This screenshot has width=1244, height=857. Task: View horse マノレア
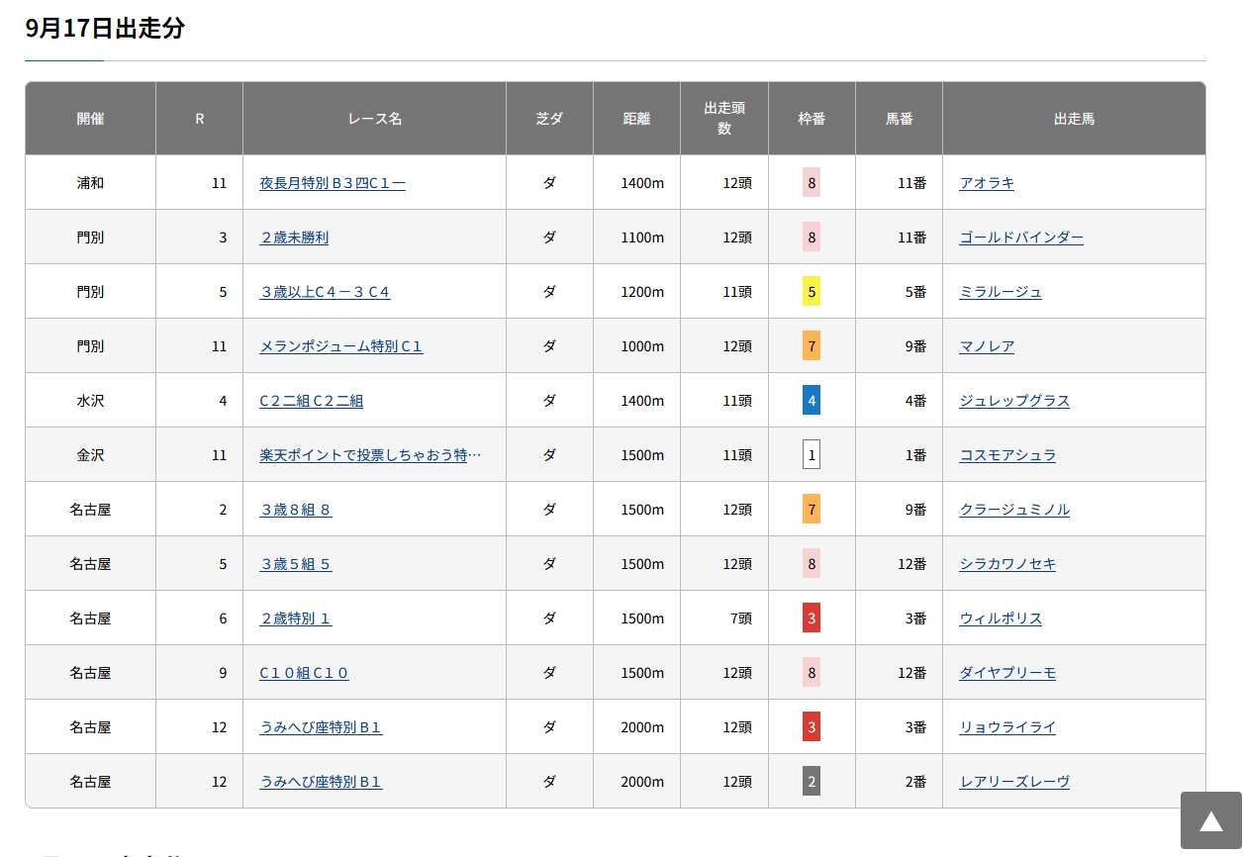point(987,346)
